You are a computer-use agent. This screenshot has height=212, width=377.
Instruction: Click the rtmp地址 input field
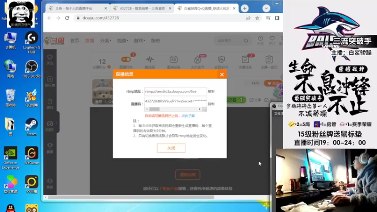pyautogui.click(x=175, y=91)
